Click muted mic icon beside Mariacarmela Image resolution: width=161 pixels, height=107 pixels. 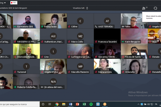tap(96, 72)
